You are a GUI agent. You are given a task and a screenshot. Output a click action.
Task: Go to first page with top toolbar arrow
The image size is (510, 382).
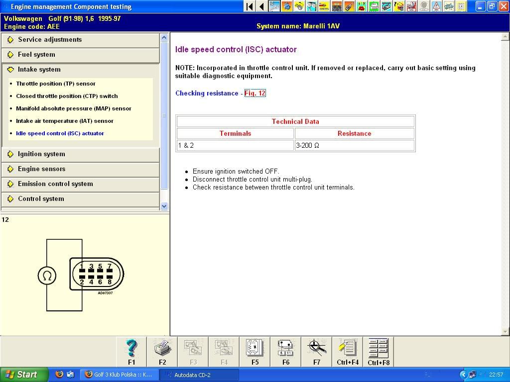250,6
